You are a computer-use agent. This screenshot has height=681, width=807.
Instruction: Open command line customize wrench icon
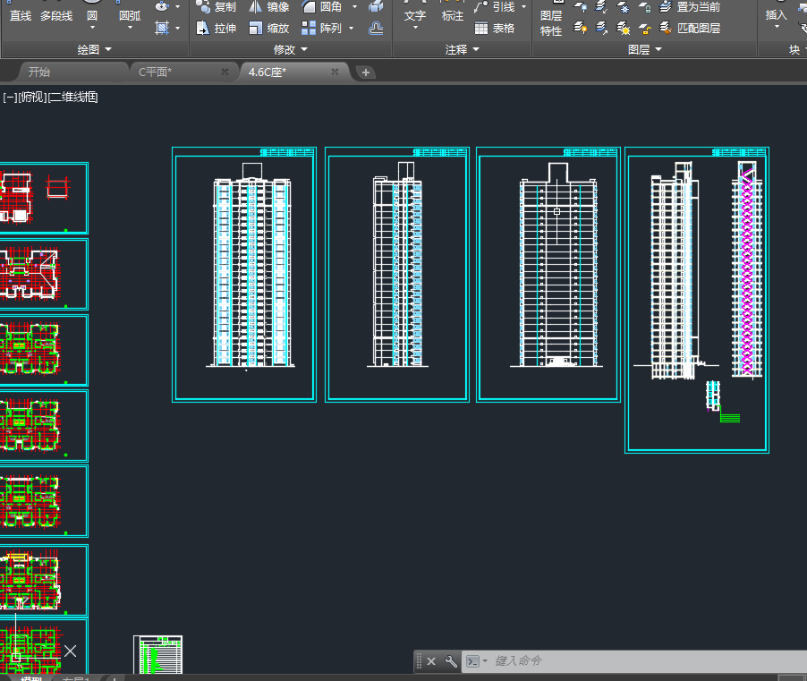click(451, 661)
